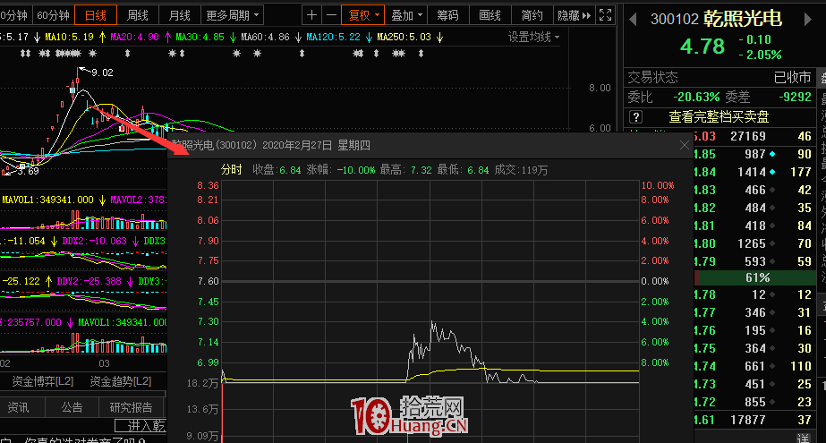Open the 资金趋势[L2] tab
The width and height of the screenshot is (826, 443).
tap(121, 381)
